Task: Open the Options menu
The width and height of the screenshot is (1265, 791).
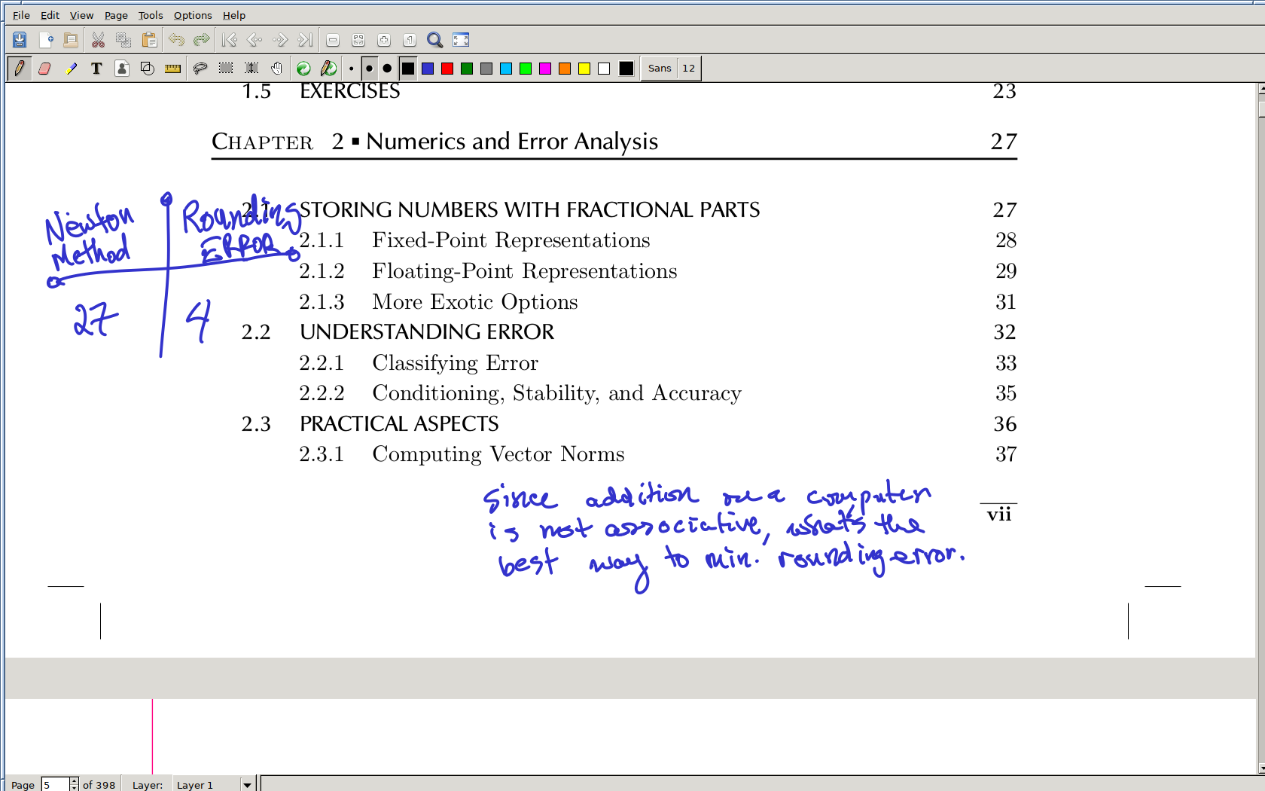Action: coord(193,15)
